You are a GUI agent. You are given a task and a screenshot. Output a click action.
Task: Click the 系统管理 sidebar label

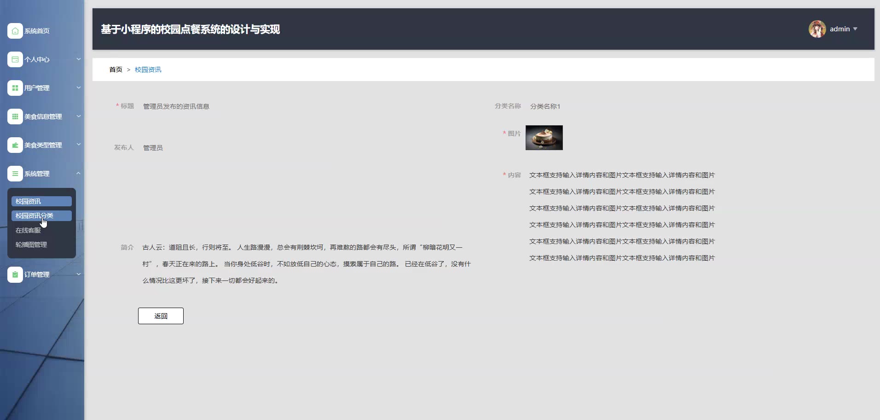[37, 174]
